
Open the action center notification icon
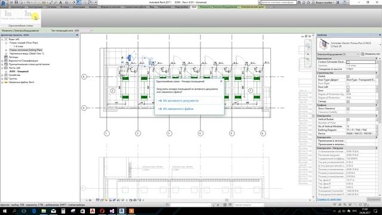click(375, 211)
